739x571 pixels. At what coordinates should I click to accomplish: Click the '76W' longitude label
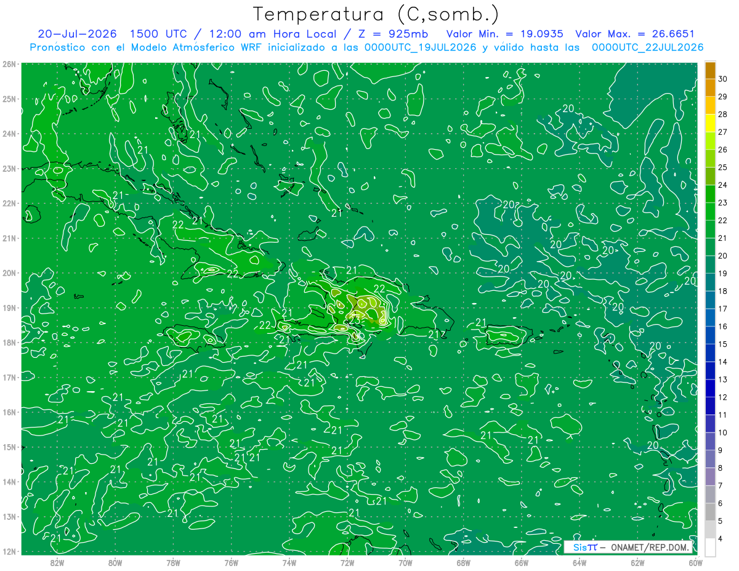point(231,562)
